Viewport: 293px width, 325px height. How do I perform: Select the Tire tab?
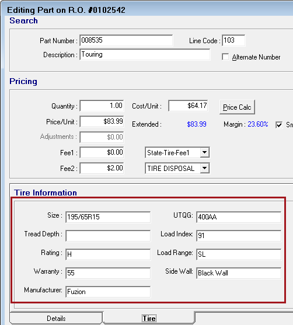(149, 318)
